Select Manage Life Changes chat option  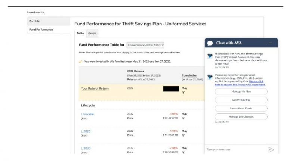[241, 117]
